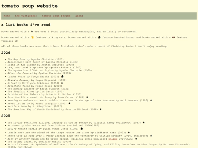Select 'Eros the Bittersweet: An Essay' title
This screenshot has width=198, height=148.
[30, 98]
